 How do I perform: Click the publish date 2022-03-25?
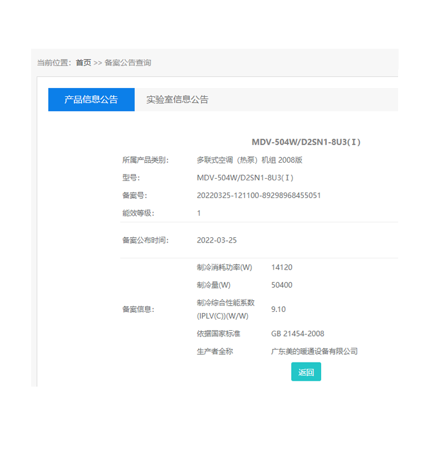tap(216, 240)
